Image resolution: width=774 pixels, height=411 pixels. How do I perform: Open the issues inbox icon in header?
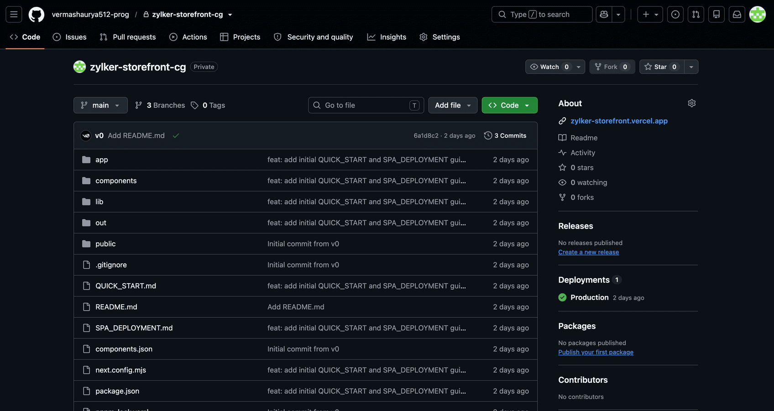click(x=675, y=15)
